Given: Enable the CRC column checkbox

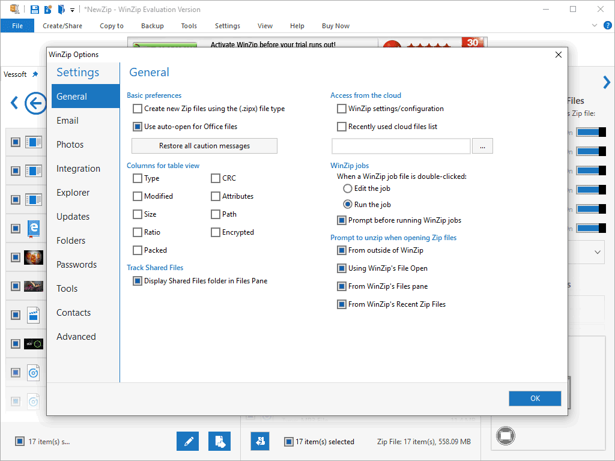Looking at the screenshot, I should click(x=216, y=178).
